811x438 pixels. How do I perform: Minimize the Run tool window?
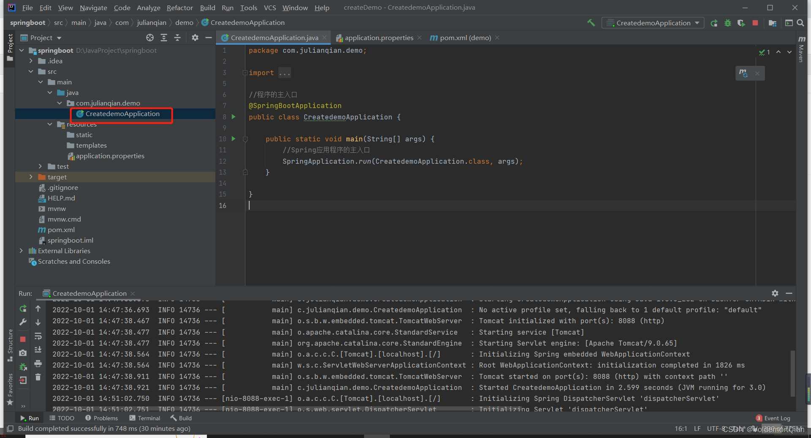pos(789,293)
